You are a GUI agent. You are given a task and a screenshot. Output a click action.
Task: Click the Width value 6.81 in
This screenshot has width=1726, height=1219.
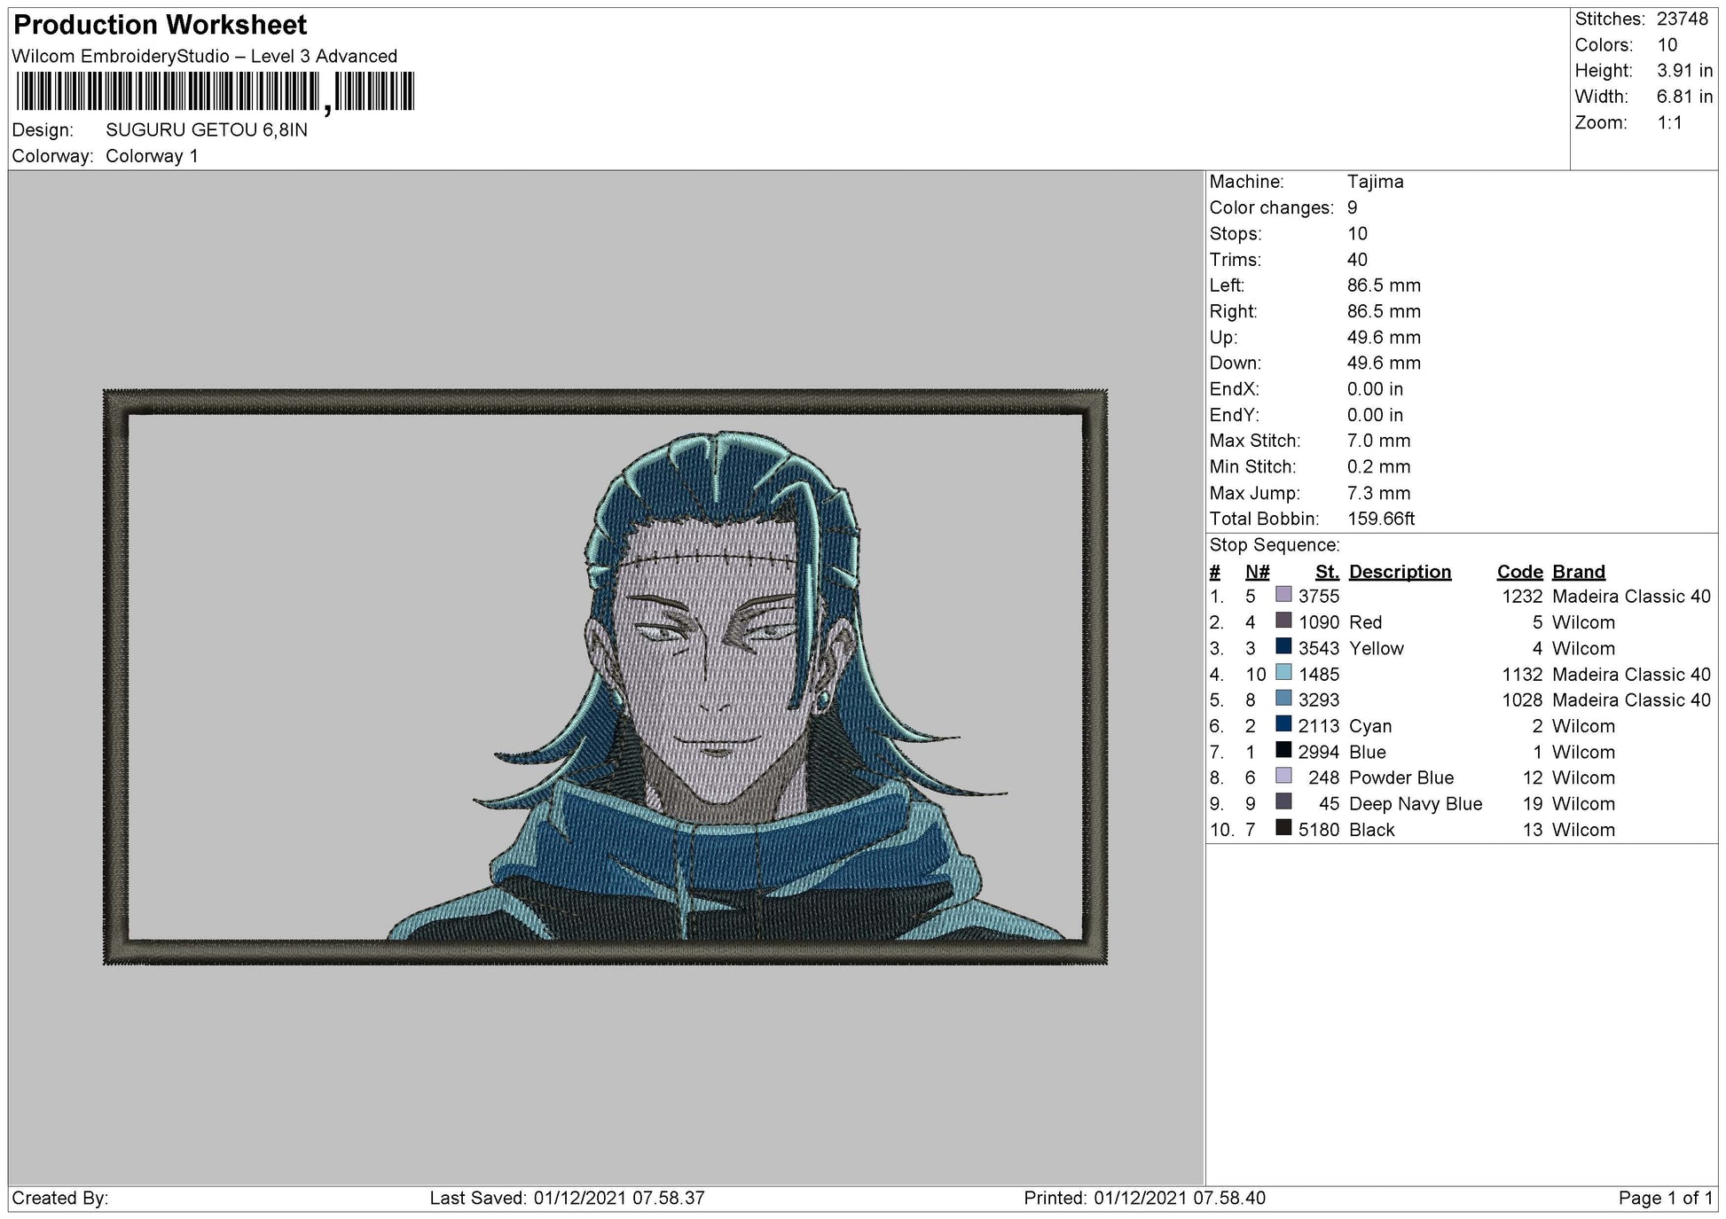pos(1684,97)
